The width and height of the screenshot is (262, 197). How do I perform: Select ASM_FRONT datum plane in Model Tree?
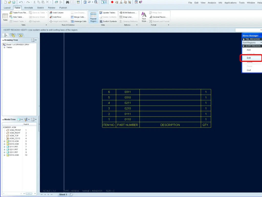[x=14, y=130]
